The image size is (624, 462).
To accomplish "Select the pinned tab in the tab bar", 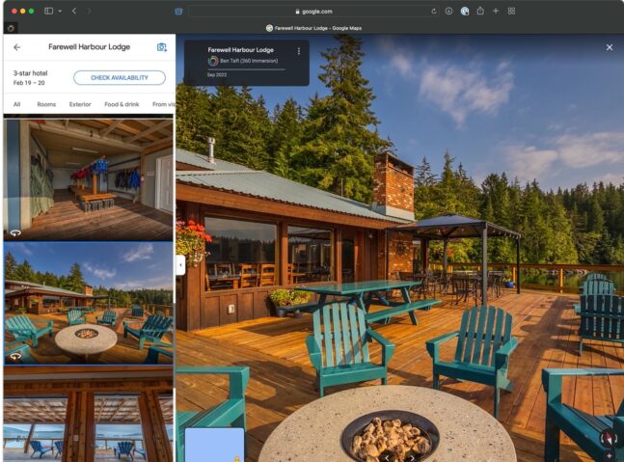I will (11, 28).
